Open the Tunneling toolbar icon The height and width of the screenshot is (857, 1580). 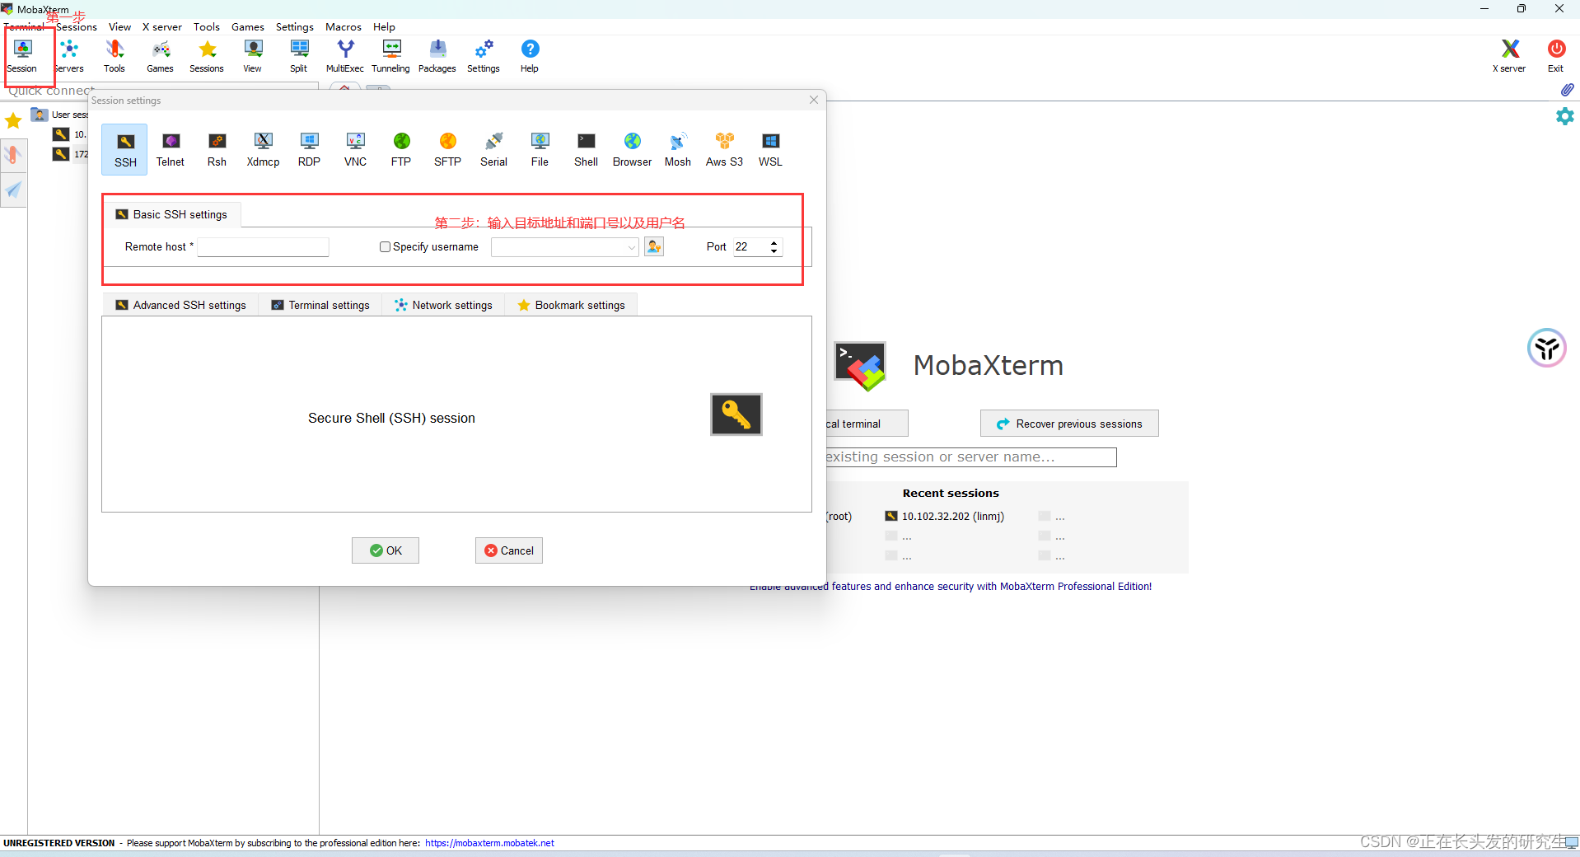pos(391,56)
